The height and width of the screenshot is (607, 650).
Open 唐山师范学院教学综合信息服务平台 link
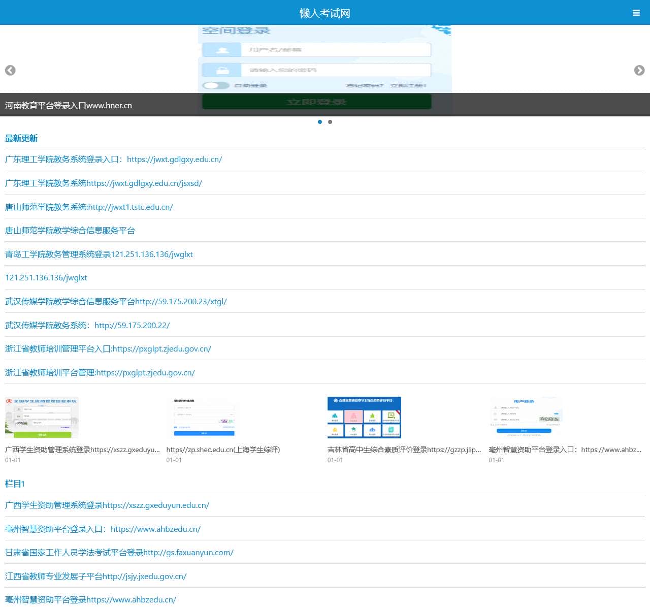click(x=70, y=231)
